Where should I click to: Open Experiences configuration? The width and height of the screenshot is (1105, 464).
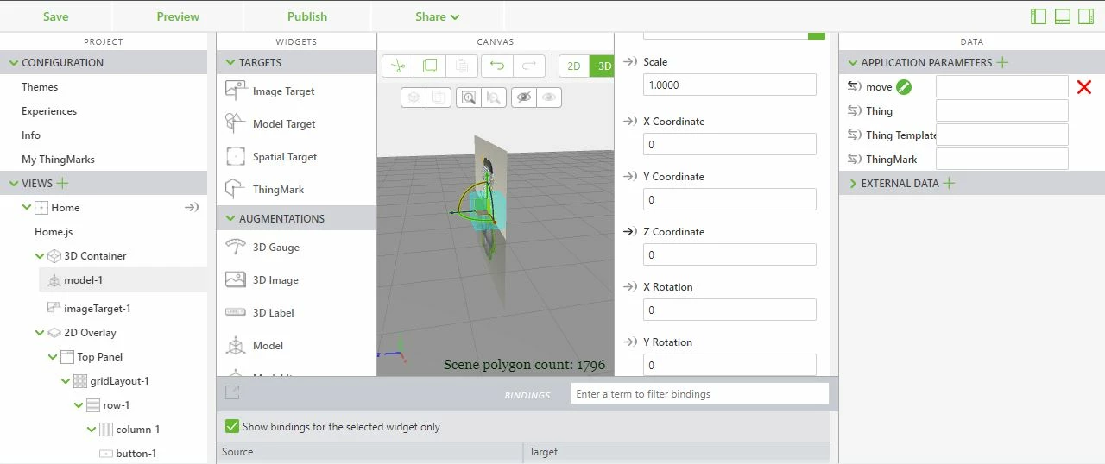coord(49,110)
